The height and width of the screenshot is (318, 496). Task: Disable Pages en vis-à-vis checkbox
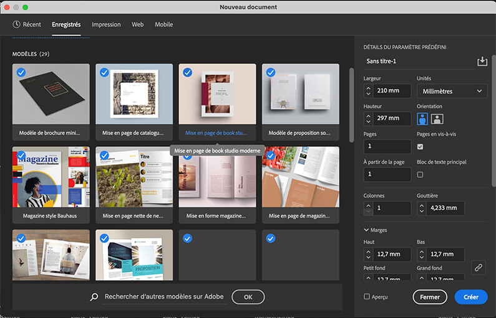420,147
